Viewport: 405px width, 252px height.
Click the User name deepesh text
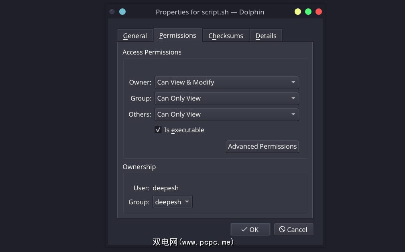click(165, 188)
